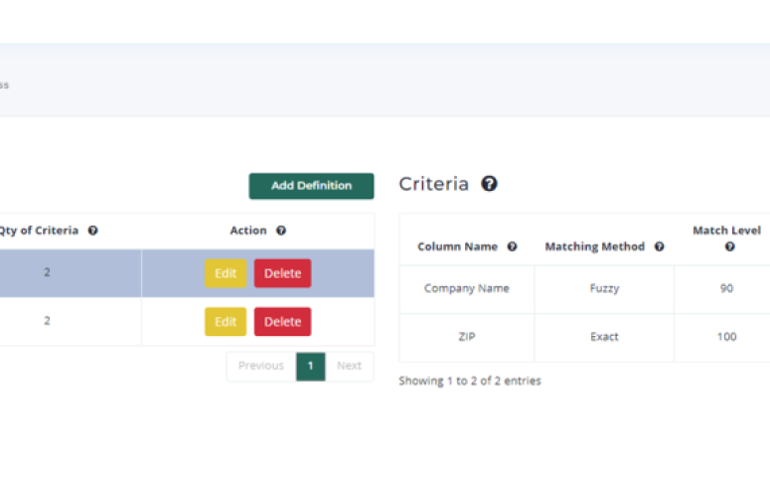Click the Fuzzy matching method cell
The height and width of the screenshot is (477, 770).
coord(603,288)
